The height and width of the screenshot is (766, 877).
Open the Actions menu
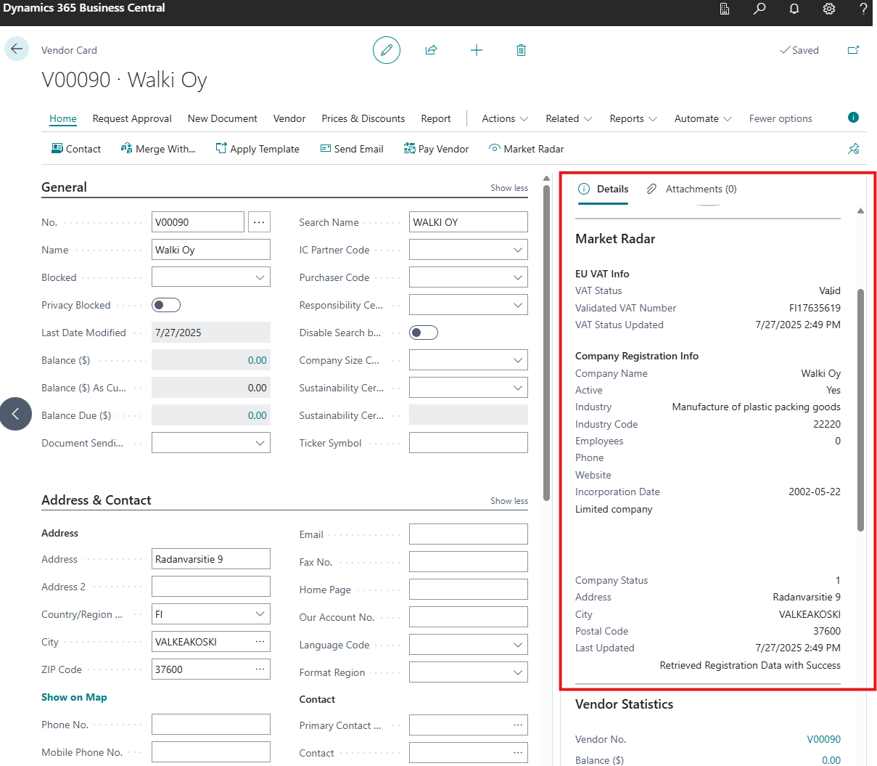pyautogui.click(x=505, y=118)
